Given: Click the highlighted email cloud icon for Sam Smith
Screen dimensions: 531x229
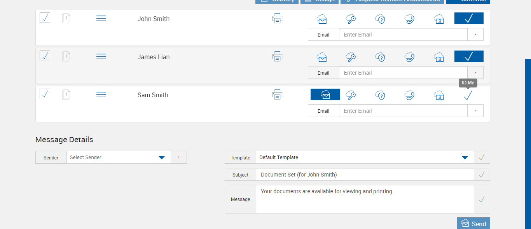Looking at the screenshot, I should 325,95.
